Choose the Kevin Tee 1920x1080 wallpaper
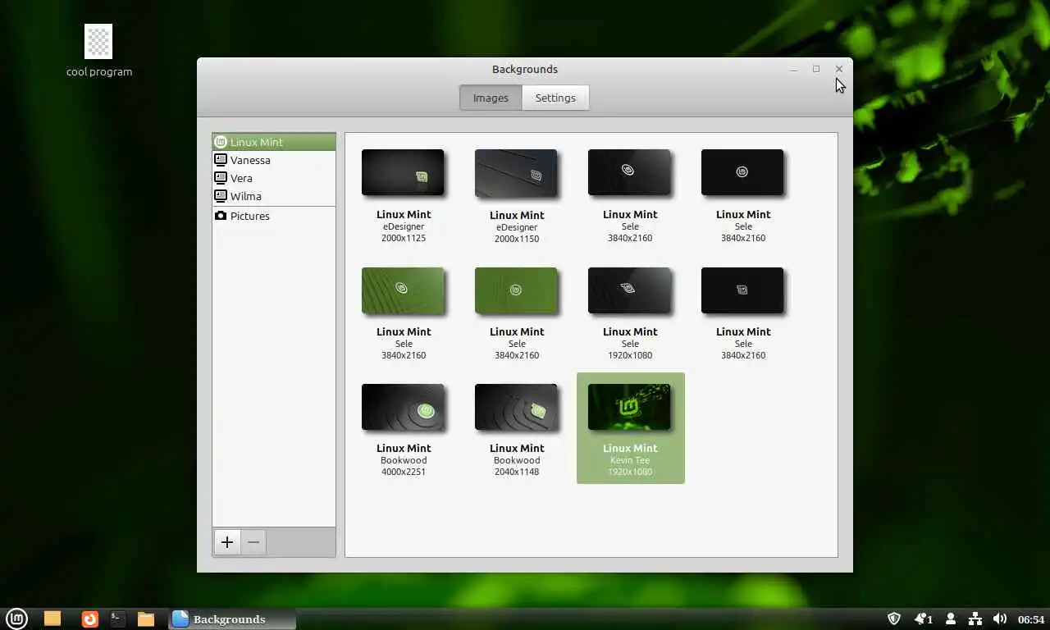The height and width of the screenshot is (630, 1050). (631, 428)
